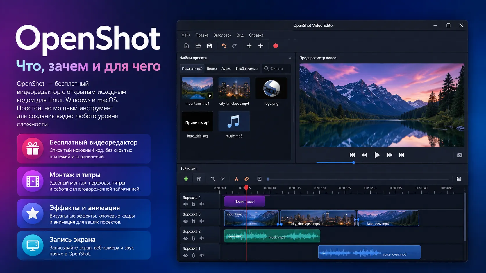Undo last action with the orange arrow

(x=224, y=46)
